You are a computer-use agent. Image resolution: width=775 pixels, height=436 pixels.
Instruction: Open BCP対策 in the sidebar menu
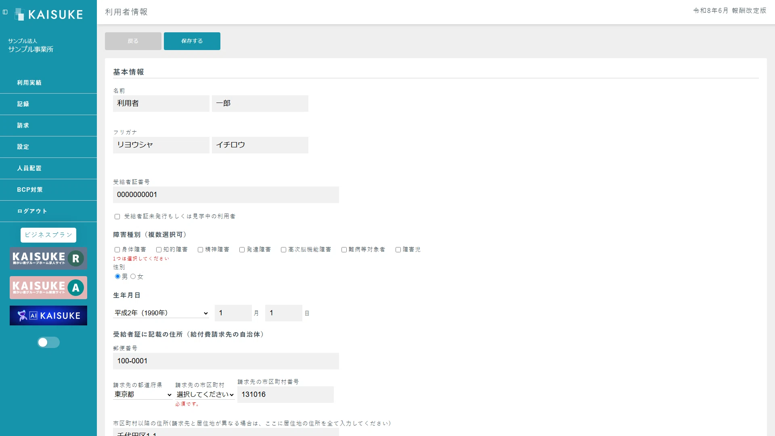point(48,190)
